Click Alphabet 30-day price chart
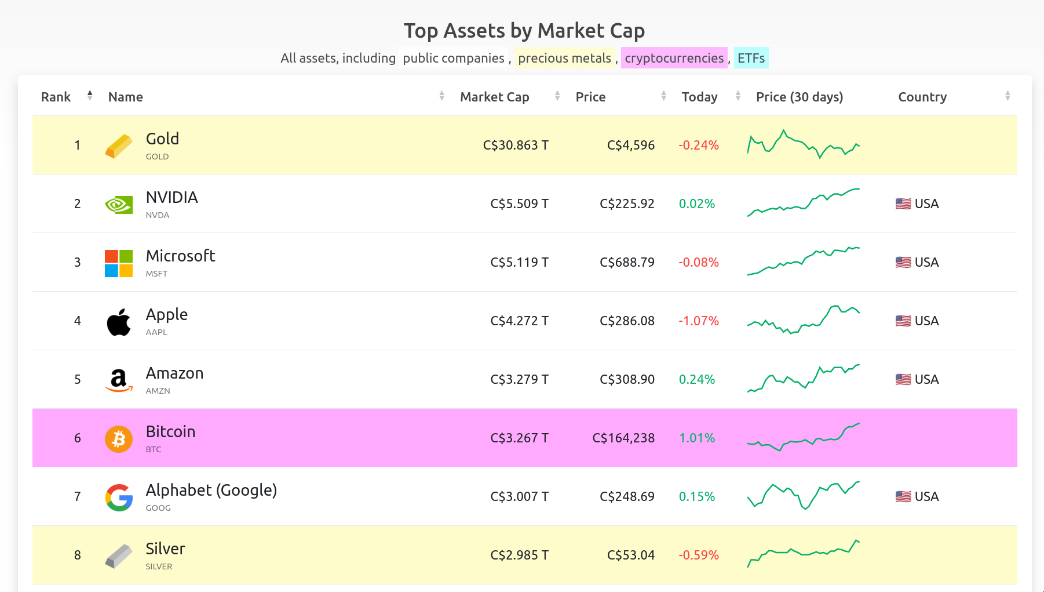This screenshot has width=1044, height=592. pos(804,496)
